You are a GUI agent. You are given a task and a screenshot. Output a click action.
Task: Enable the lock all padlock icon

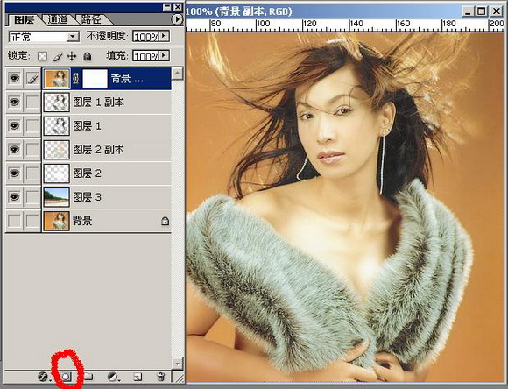coord(87,56)
